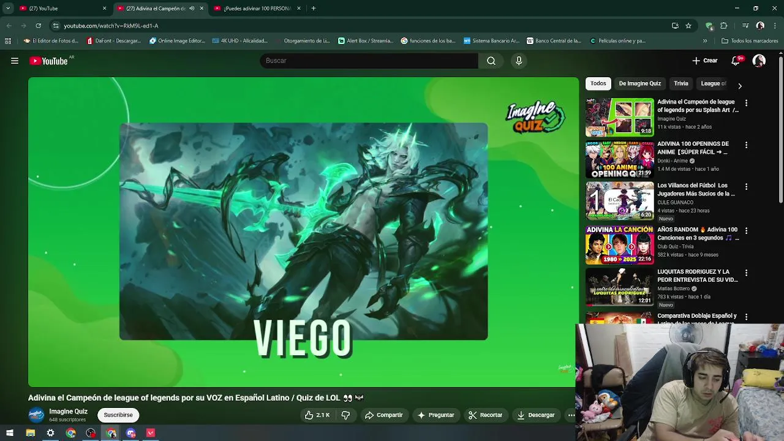Click the search magnifier button
This screenshot has height=441, width=784.
click(491, 61)
